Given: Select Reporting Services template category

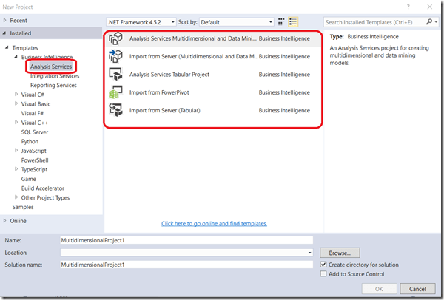Looking at the screenshot, I should point(53,85).
